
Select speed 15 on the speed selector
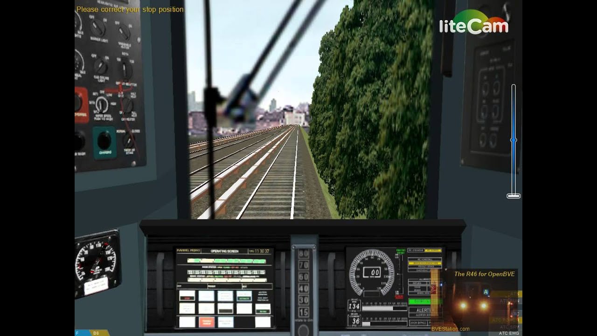click(x=304, y=312)
